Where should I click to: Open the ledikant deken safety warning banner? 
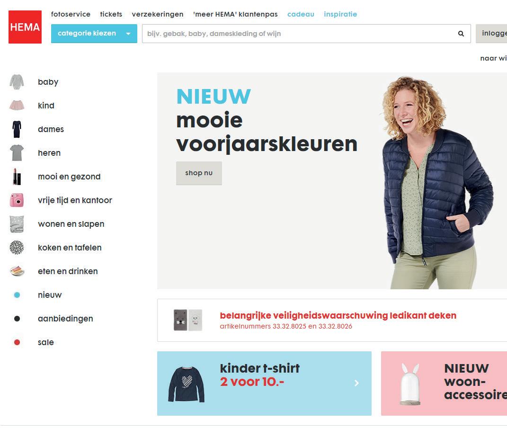pyautogui.click(x=332, y=320)
